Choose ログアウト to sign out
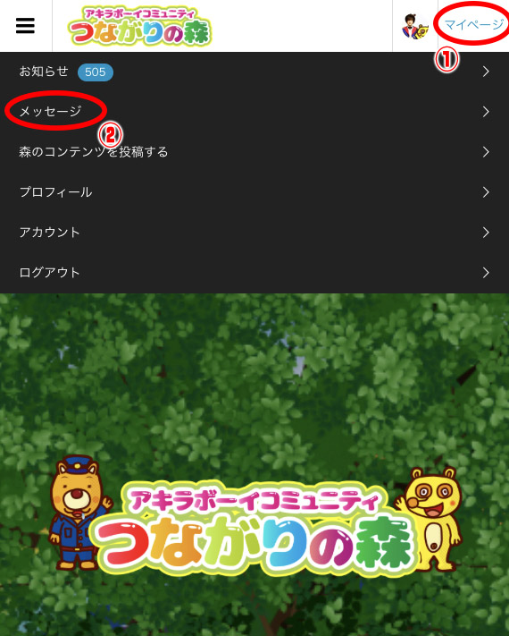This screenshot has height=636, width=509. tap(254, 272)
